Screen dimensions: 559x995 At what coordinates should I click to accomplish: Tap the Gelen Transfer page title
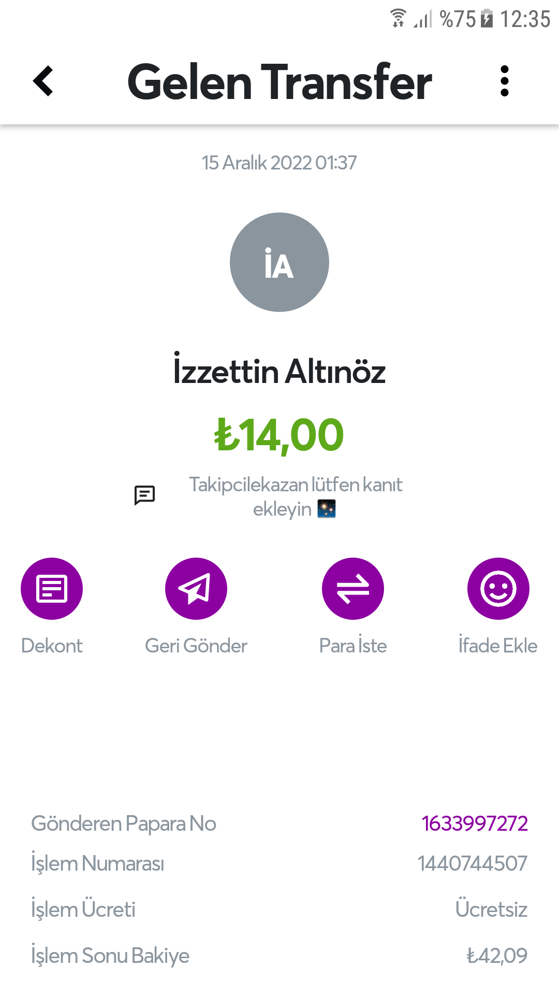279,81
